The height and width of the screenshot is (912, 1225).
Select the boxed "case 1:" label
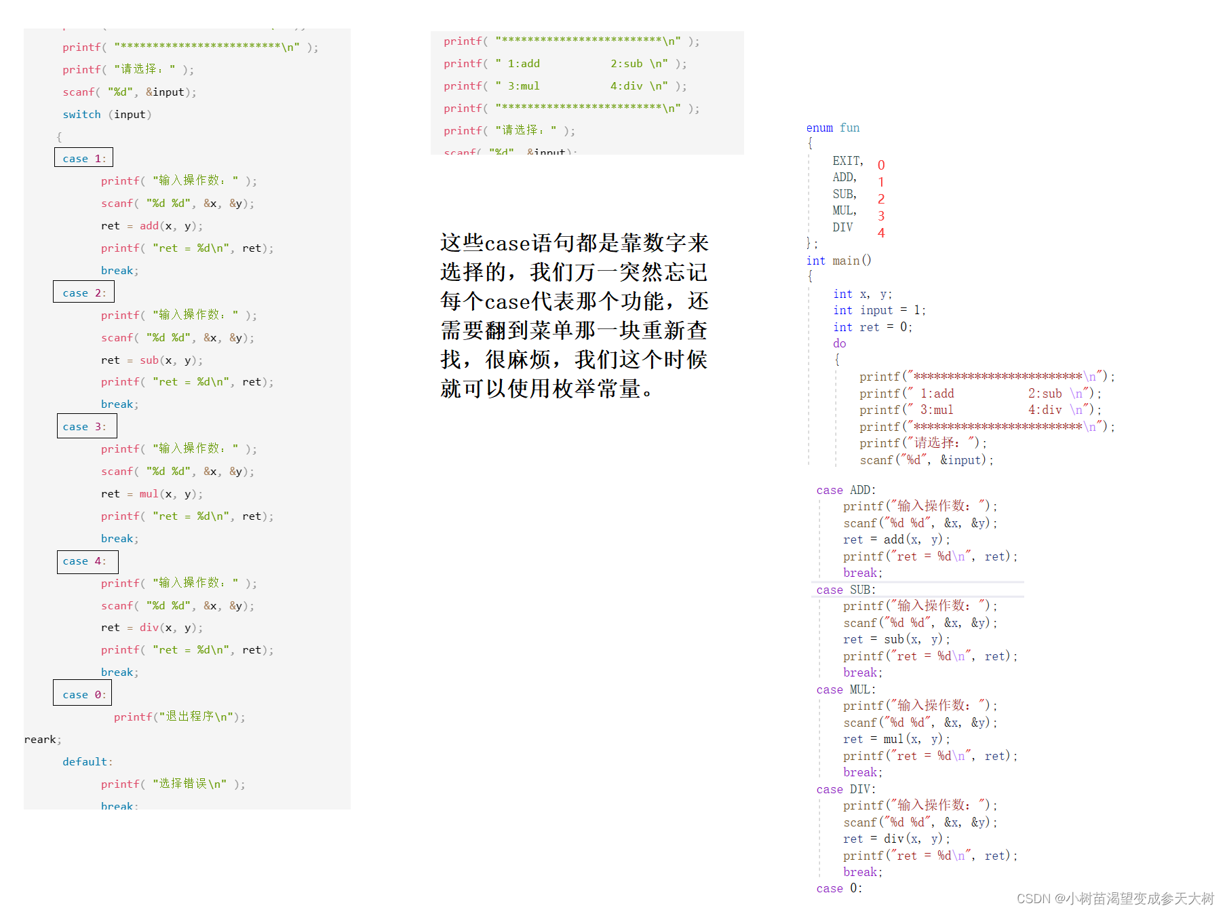83,157
